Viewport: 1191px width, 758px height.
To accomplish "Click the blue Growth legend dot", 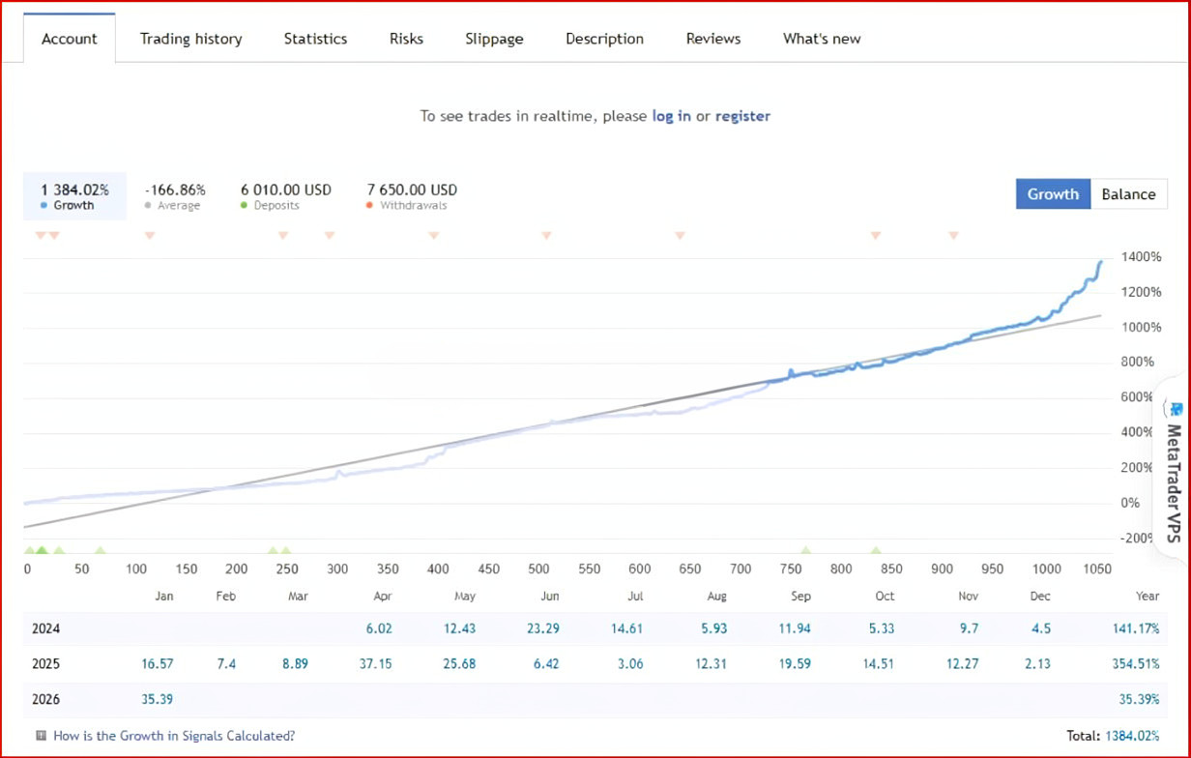I will coord(44,206).
